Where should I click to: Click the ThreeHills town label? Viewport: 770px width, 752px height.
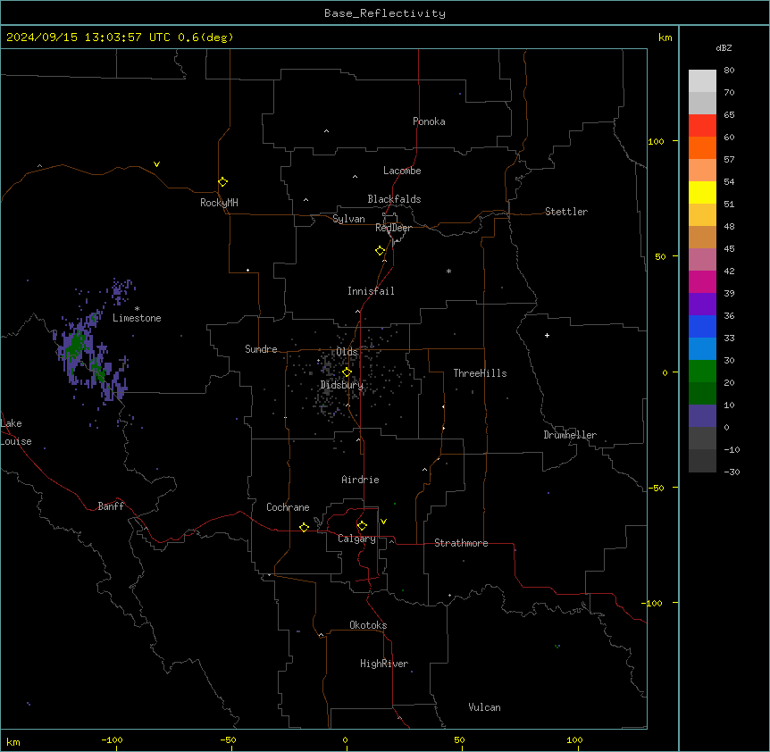(x=480, y=373)
